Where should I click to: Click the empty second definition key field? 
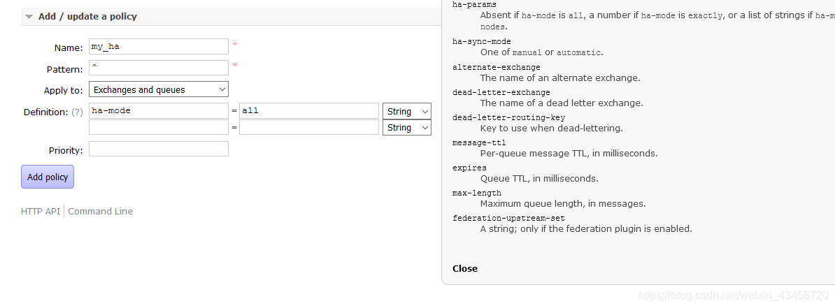click(159, 128)
